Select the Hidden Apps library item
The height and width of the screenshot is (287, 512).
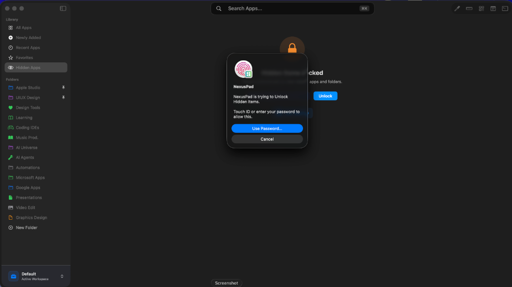[x=36, y=67]
